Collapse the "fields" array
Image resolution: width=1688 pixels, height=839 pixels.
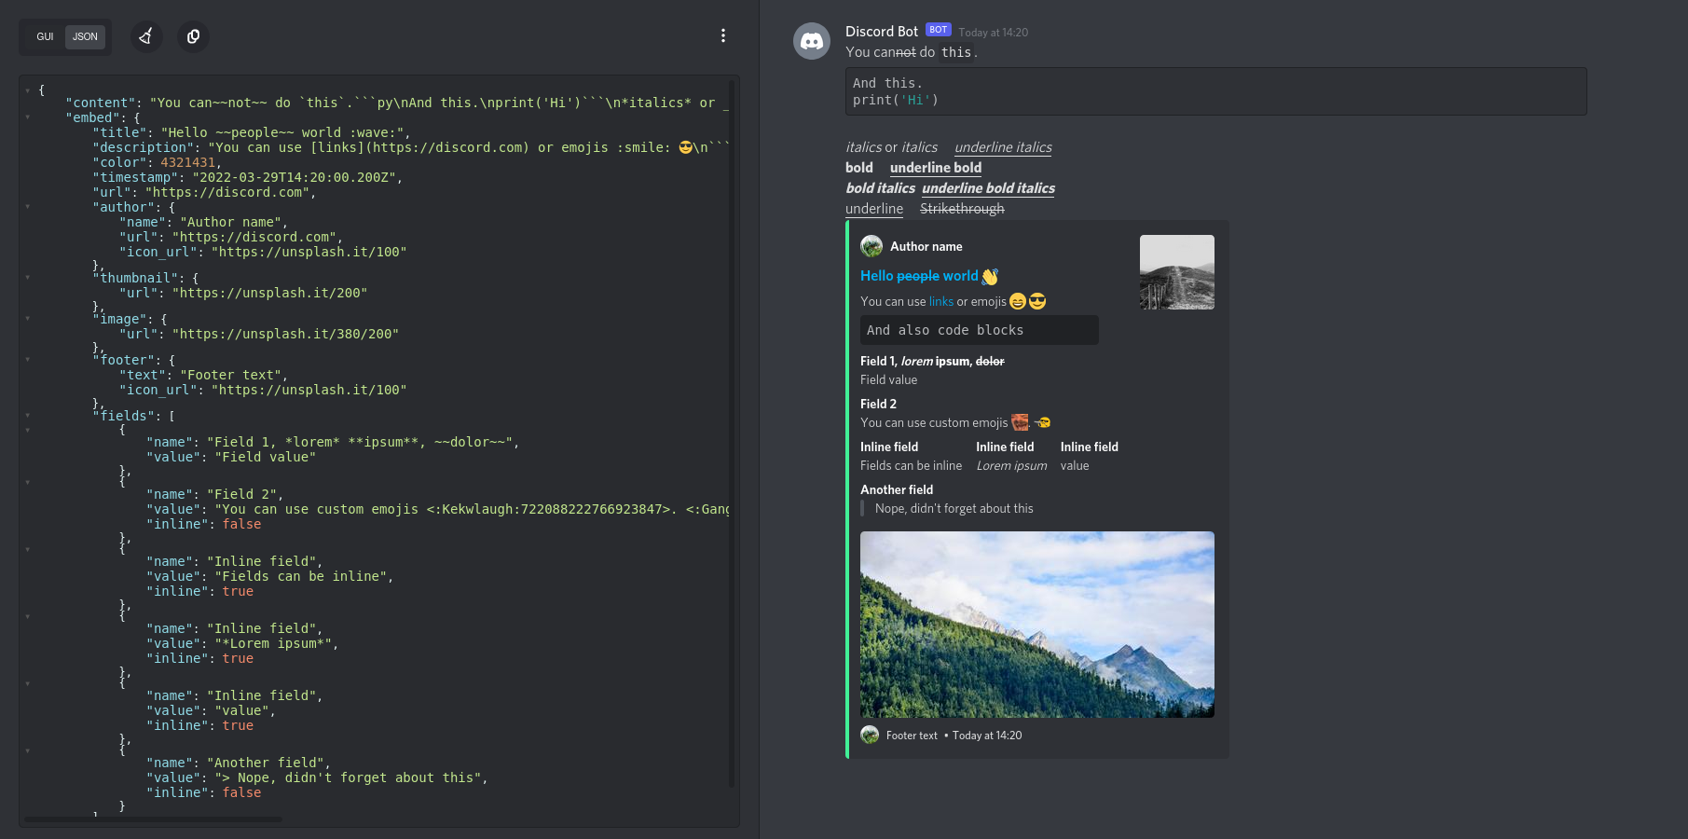pos(28,416)
